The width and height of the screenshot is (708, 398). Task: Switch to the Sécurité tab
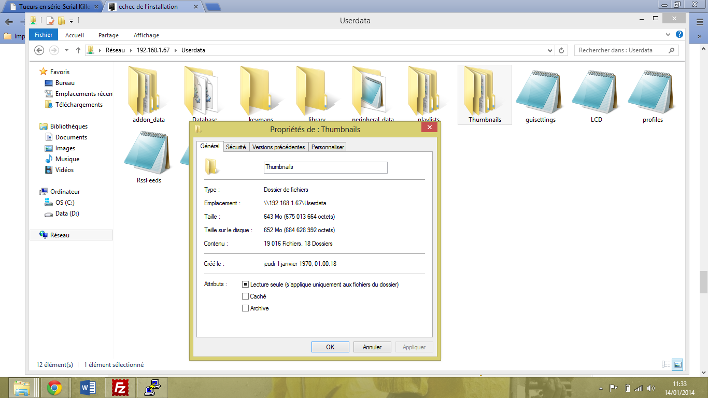click(x=236, y=147)
